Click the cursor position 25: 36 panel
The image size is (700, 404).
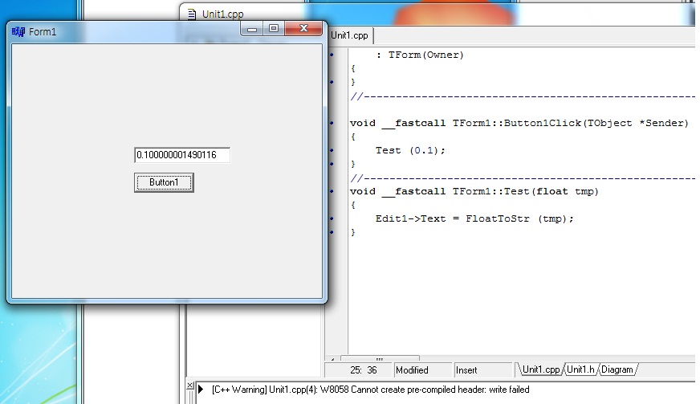click(x=363, y=370)
